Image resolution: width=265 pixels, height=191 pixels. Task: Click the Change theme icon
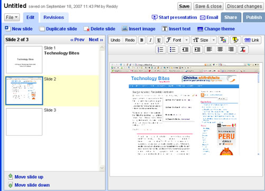coord(200,29)
